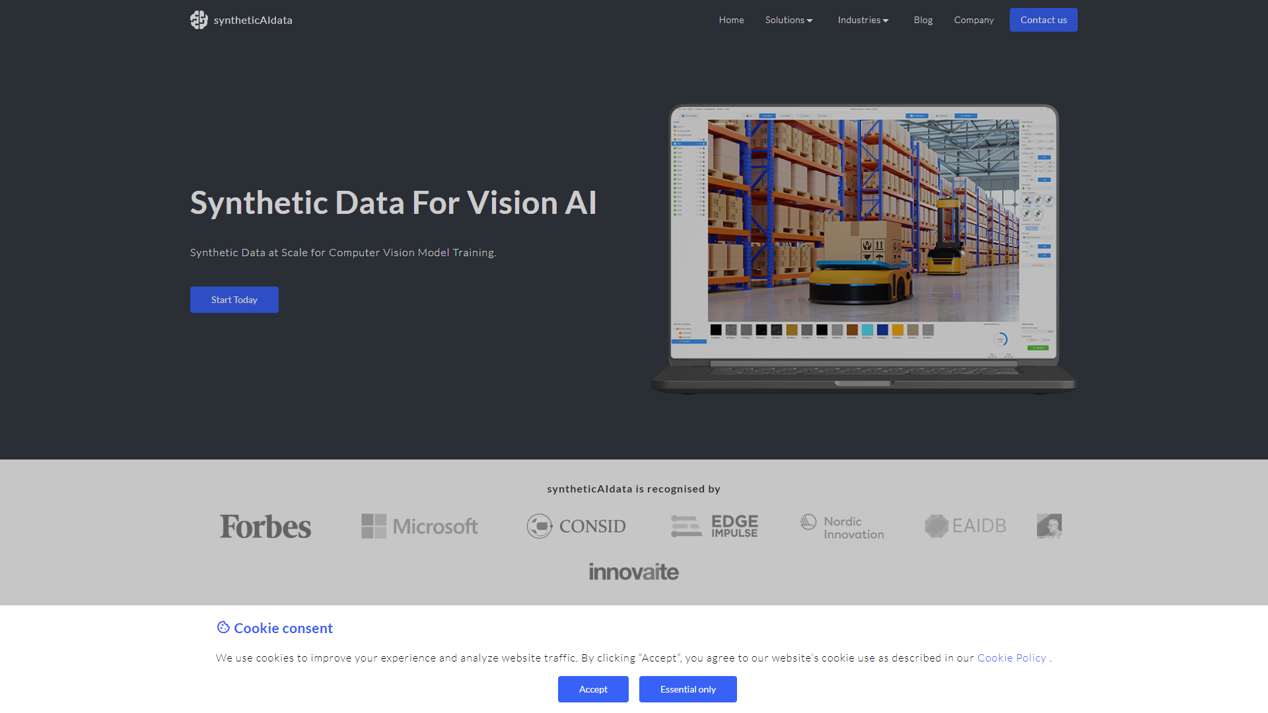Image resolution: width=1268 pixels, height=713 pixels.
Task: Click the CONSID logo
Action: pos(576,526)
